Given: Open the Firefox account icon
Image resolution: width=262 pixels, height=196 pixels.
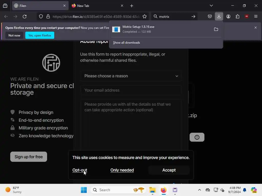Looking at the screenshot, I should tap(228, 16).
